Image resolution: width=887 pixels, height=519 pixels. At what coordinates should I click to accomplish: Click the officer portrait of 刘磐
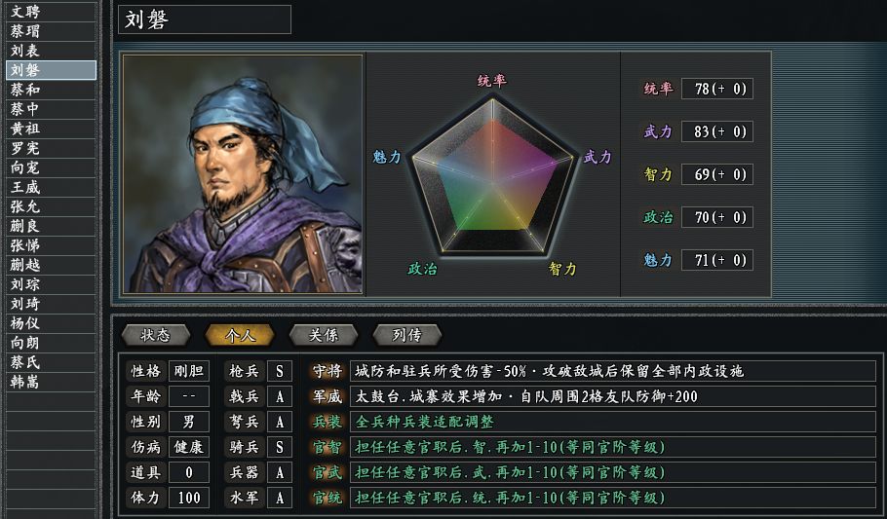(x=242, y=173)
